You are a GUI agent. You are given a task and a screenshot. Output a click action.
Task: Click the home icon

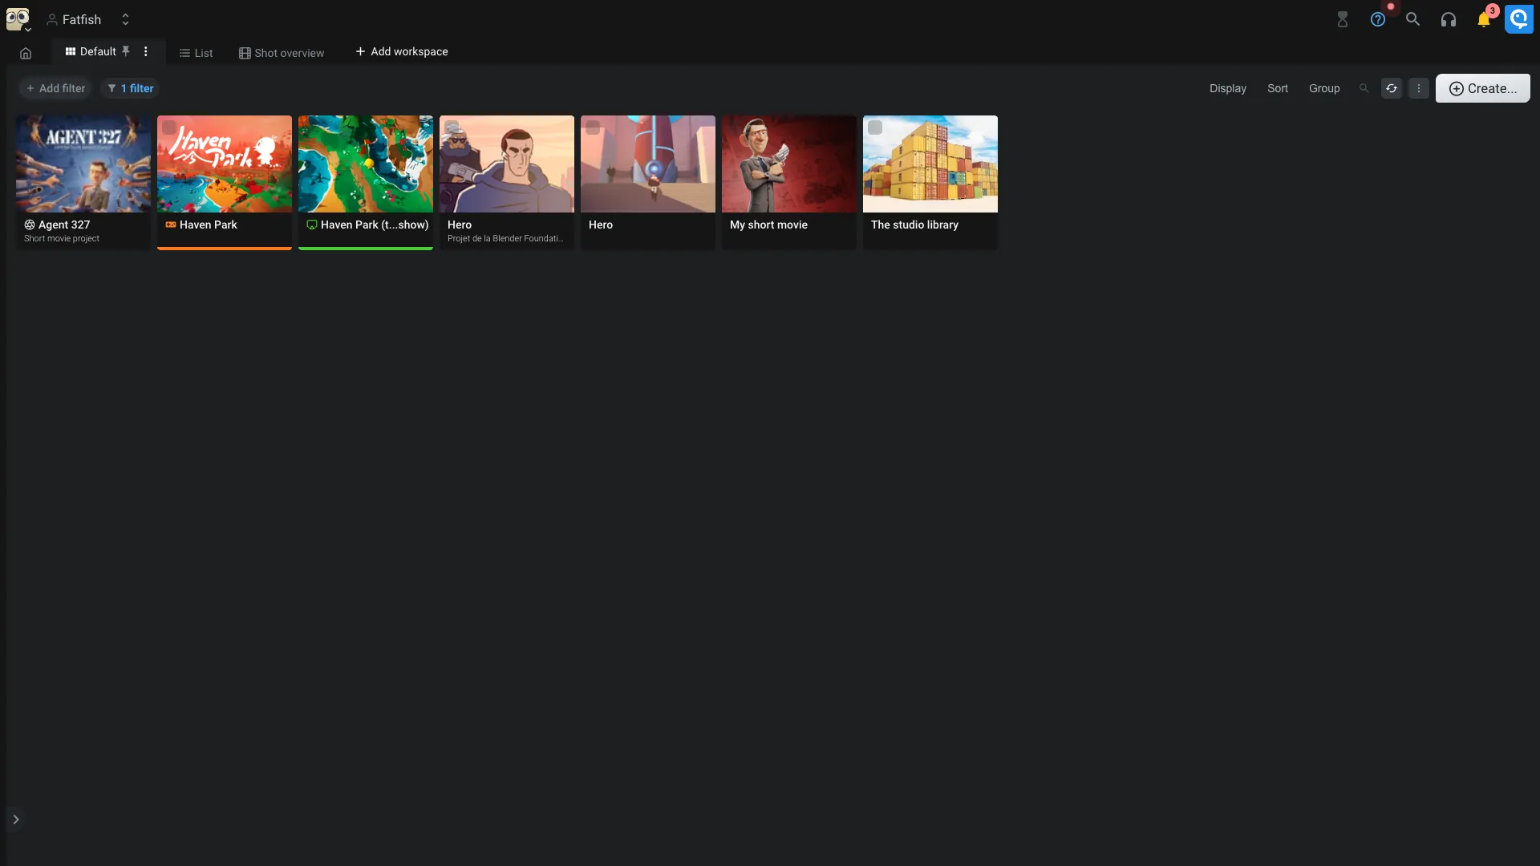26,53
